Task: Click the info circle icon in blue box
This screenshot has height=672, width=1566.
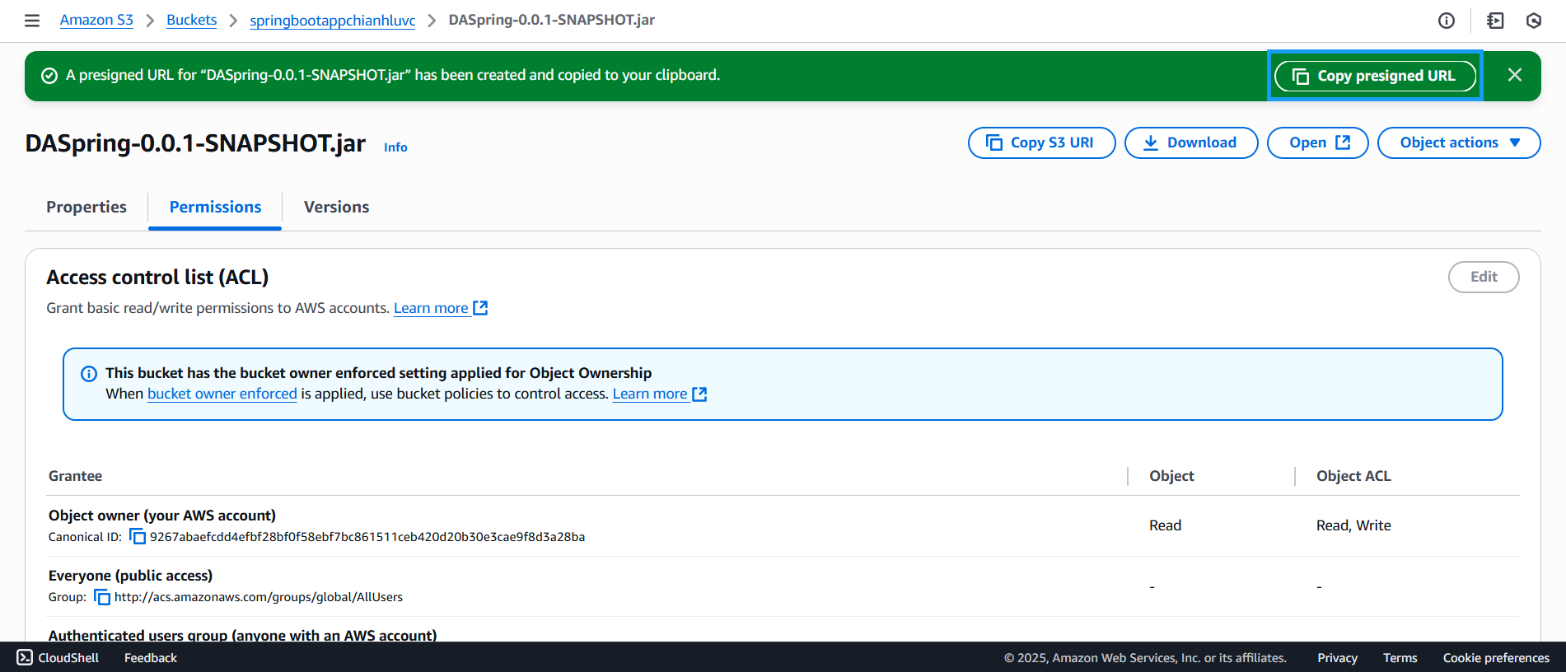Action: (89, 374)
